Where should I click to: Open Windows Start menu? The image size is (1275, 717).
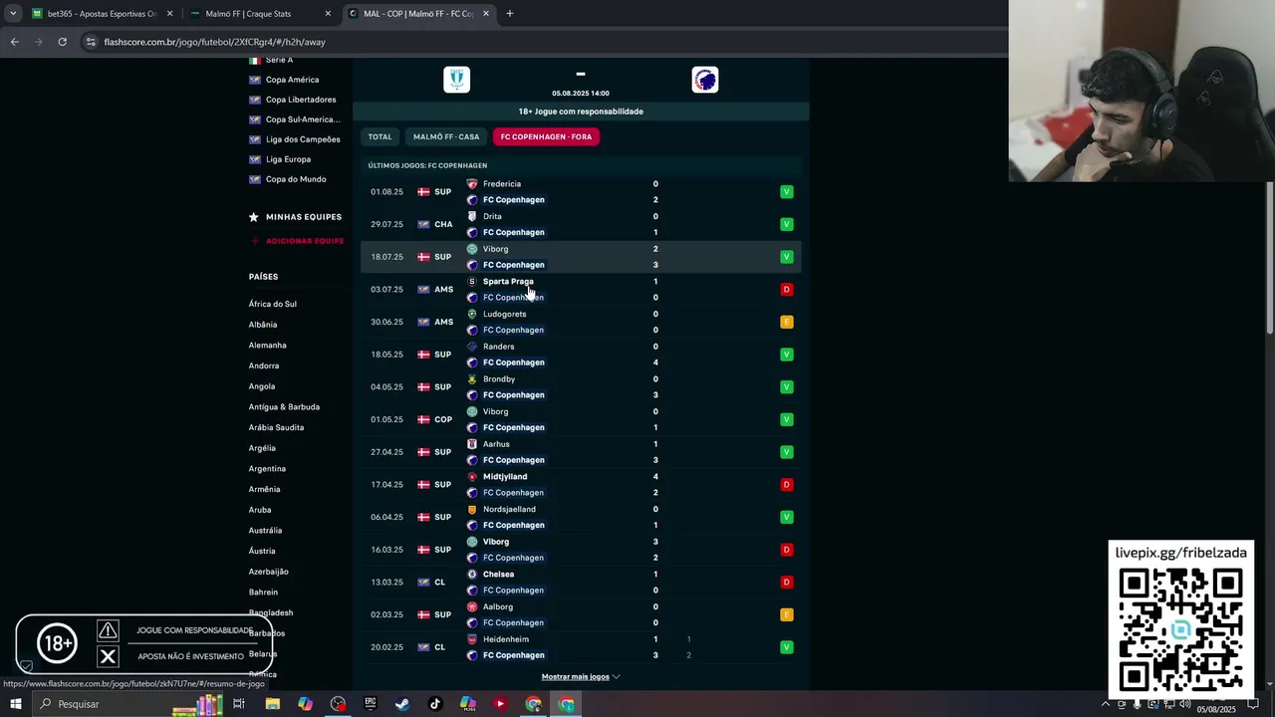coord(16,704)
